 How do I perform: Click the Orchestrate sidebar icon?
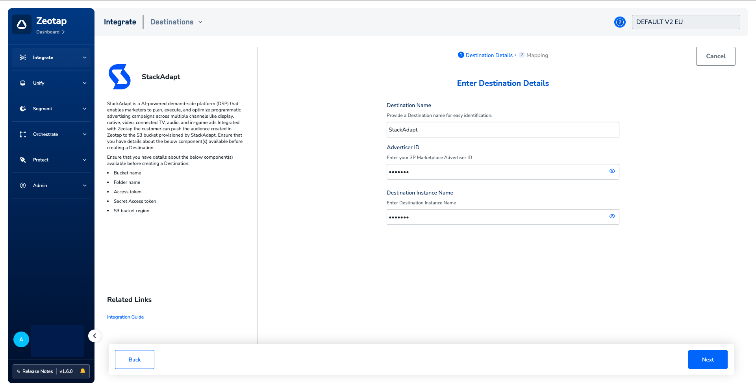(23, 134)
